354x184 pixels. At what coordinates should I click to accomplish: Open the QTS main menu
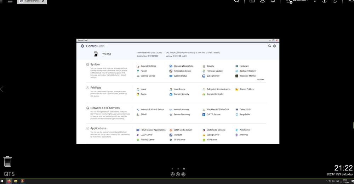[x=10, y=1]
